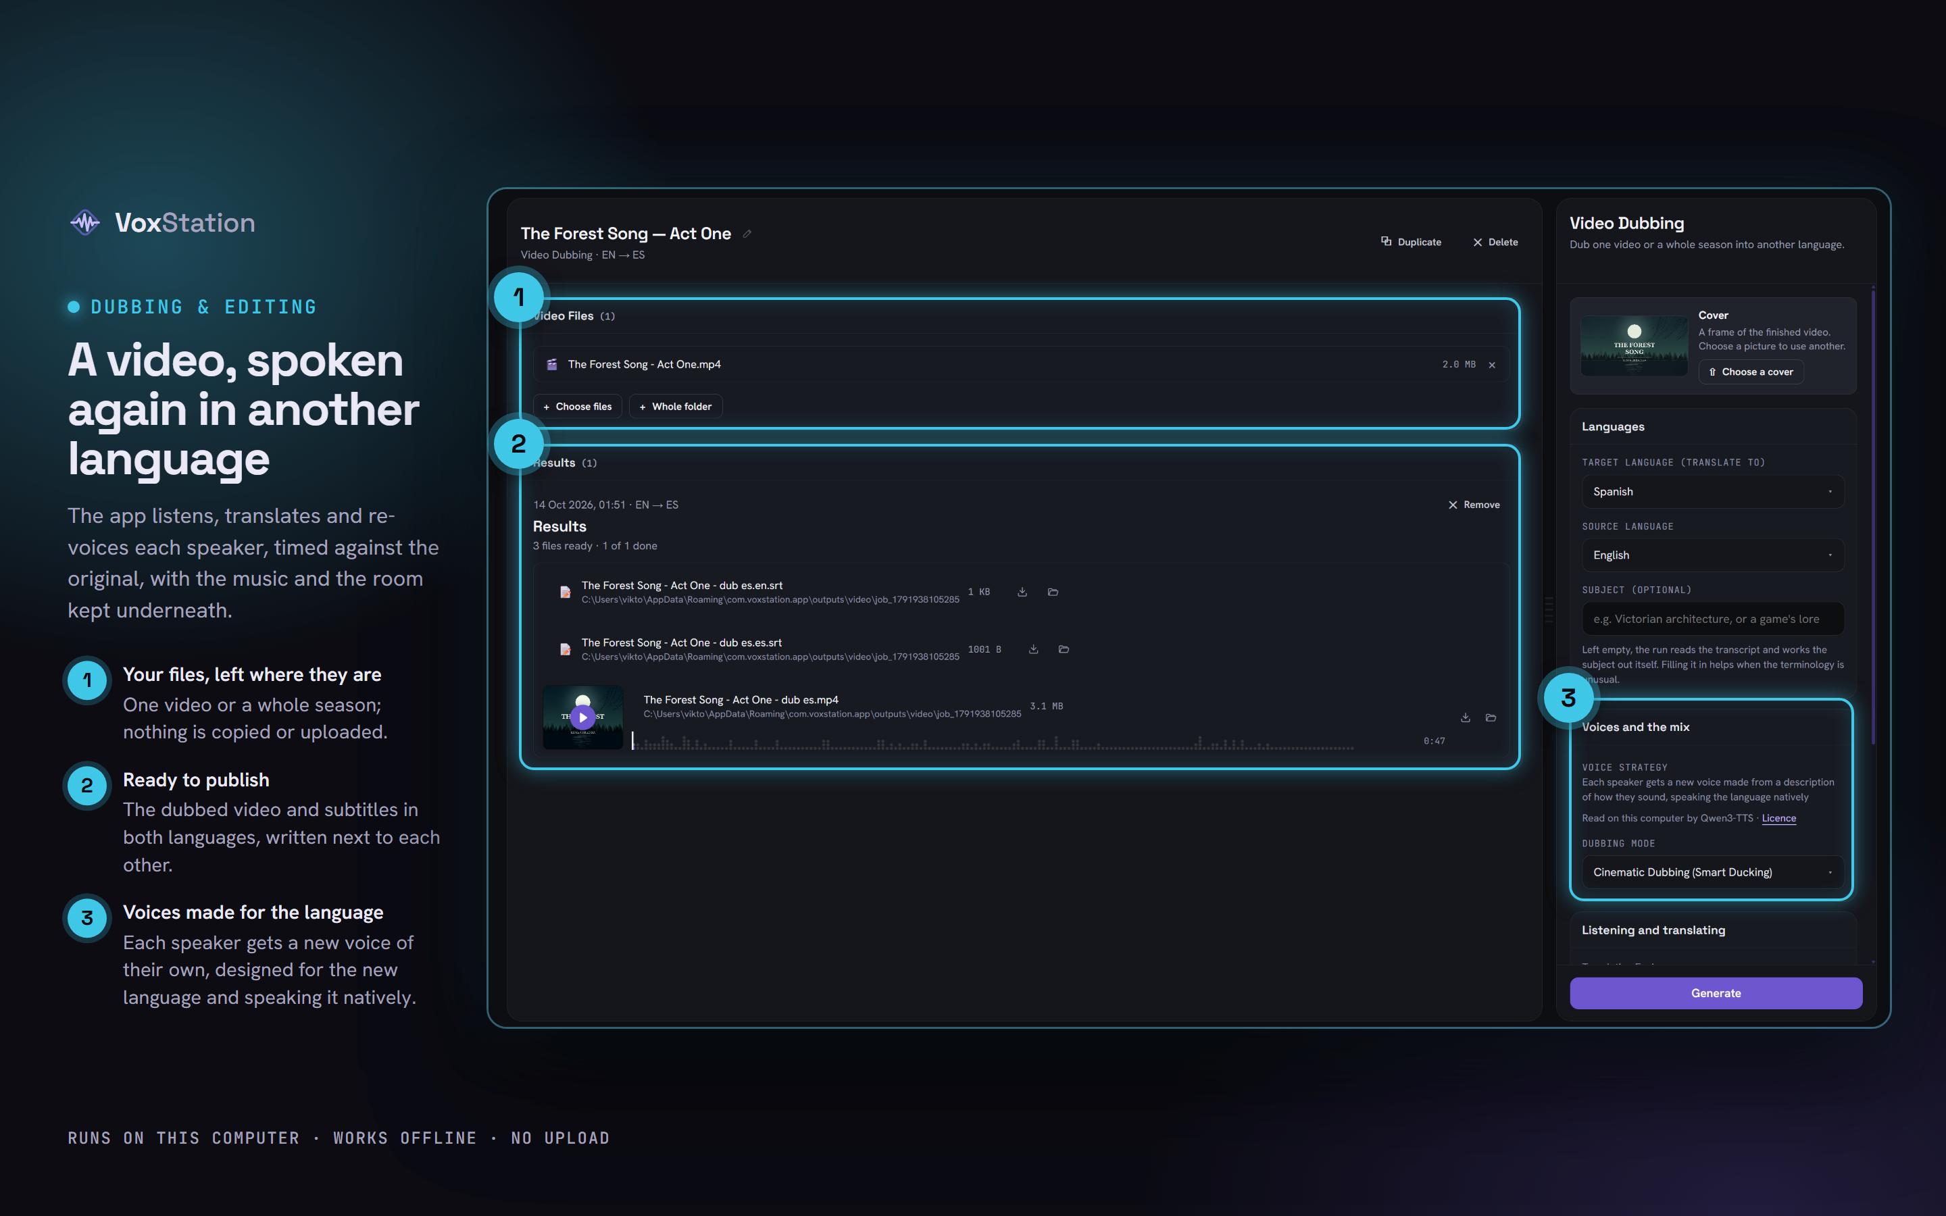The image size is (1946, 1216).
Task: Open the Source Language dropdown showing English
Action: [1712, 555]
